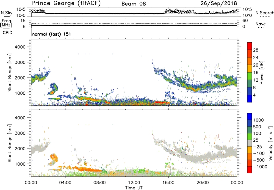This screenshot has width=274, height=190.
Task: Click the 'Nave' legend label
Action: [260, 24]
